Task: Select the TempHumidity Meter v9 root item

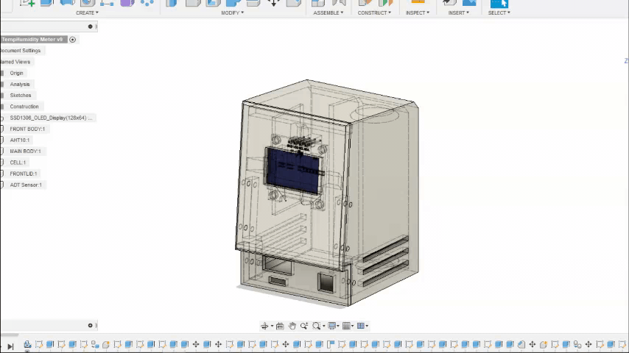Action: click(33, 39)
